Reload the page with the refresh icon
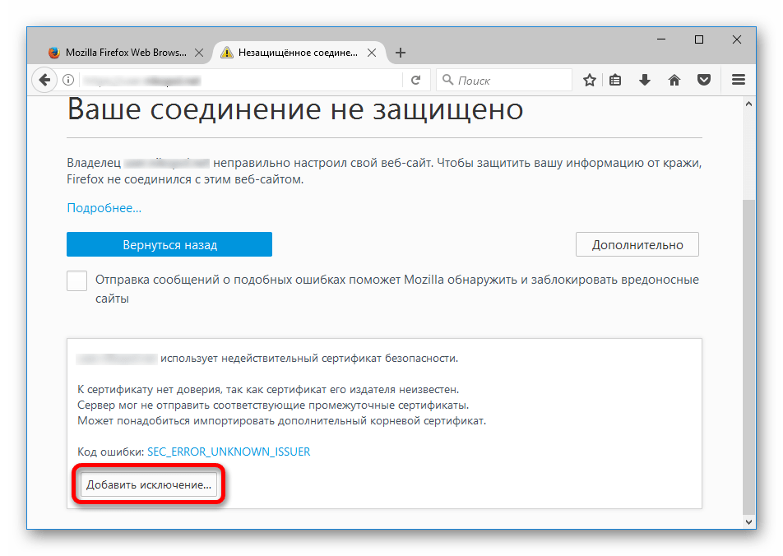Screen dimensions: 783x556 [415, 80]
